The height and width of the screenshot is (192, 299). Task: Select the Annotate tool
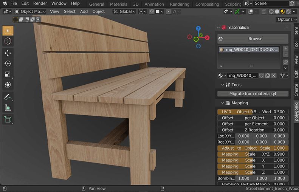[8, 97]
